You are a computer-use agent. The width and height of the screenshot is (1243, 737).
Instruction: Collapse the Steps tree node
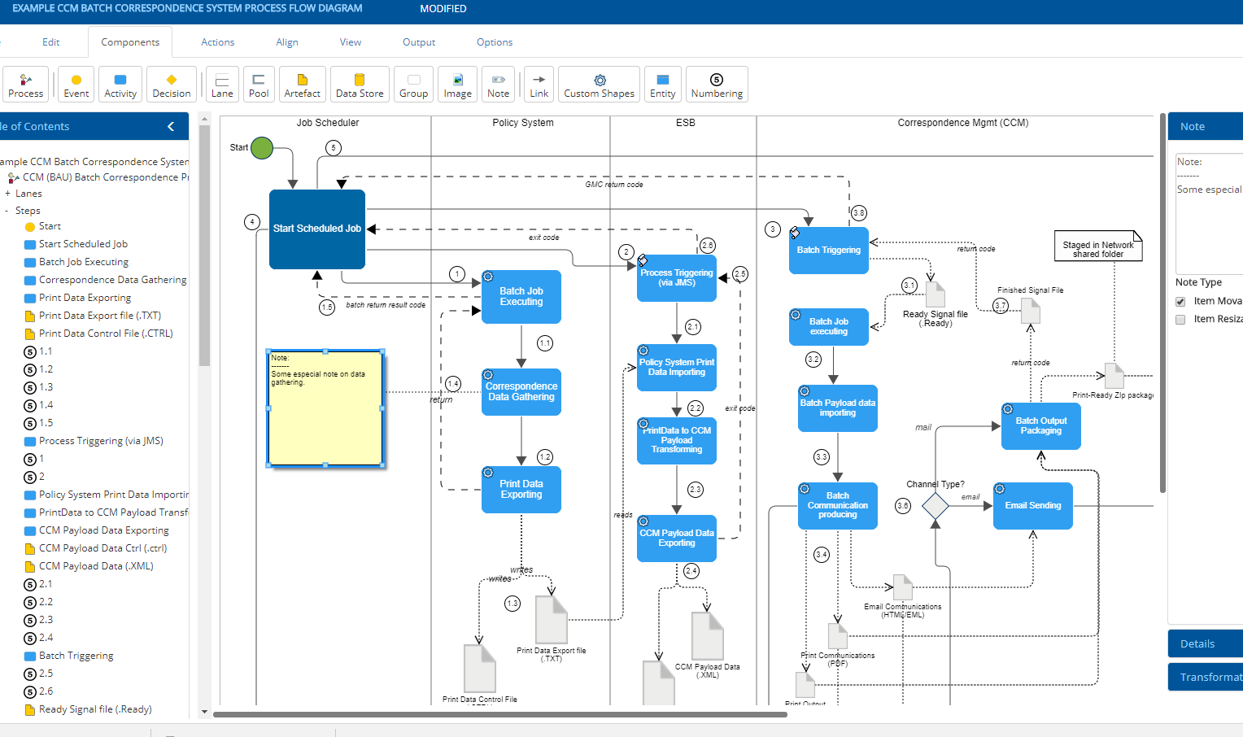(7, 211)
